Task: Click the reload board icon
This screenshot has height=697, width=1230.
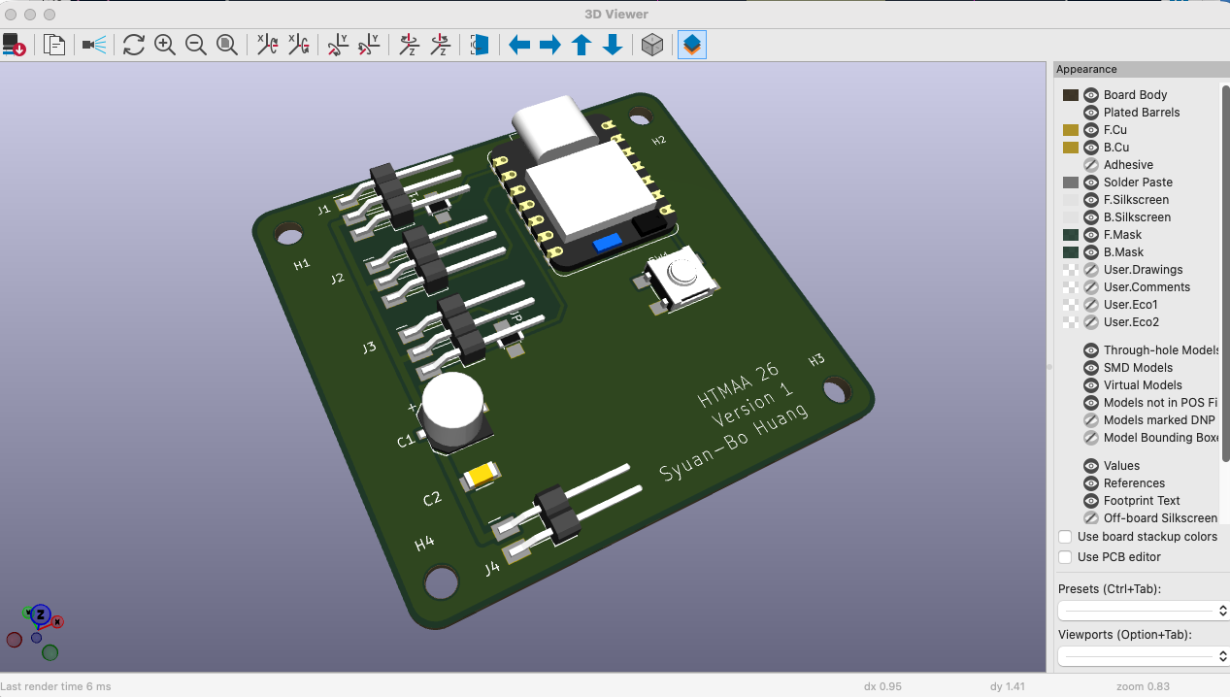Action: click(x=15, y=45)
